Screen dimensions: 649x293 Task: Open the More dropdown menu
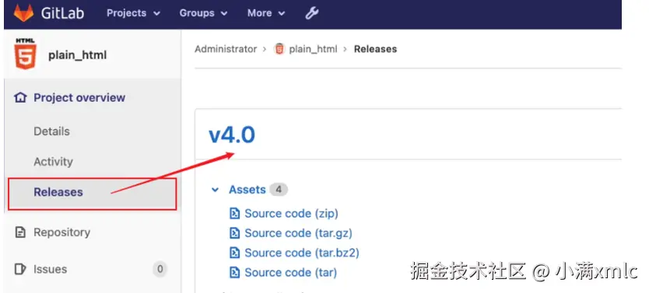(266, 13)
